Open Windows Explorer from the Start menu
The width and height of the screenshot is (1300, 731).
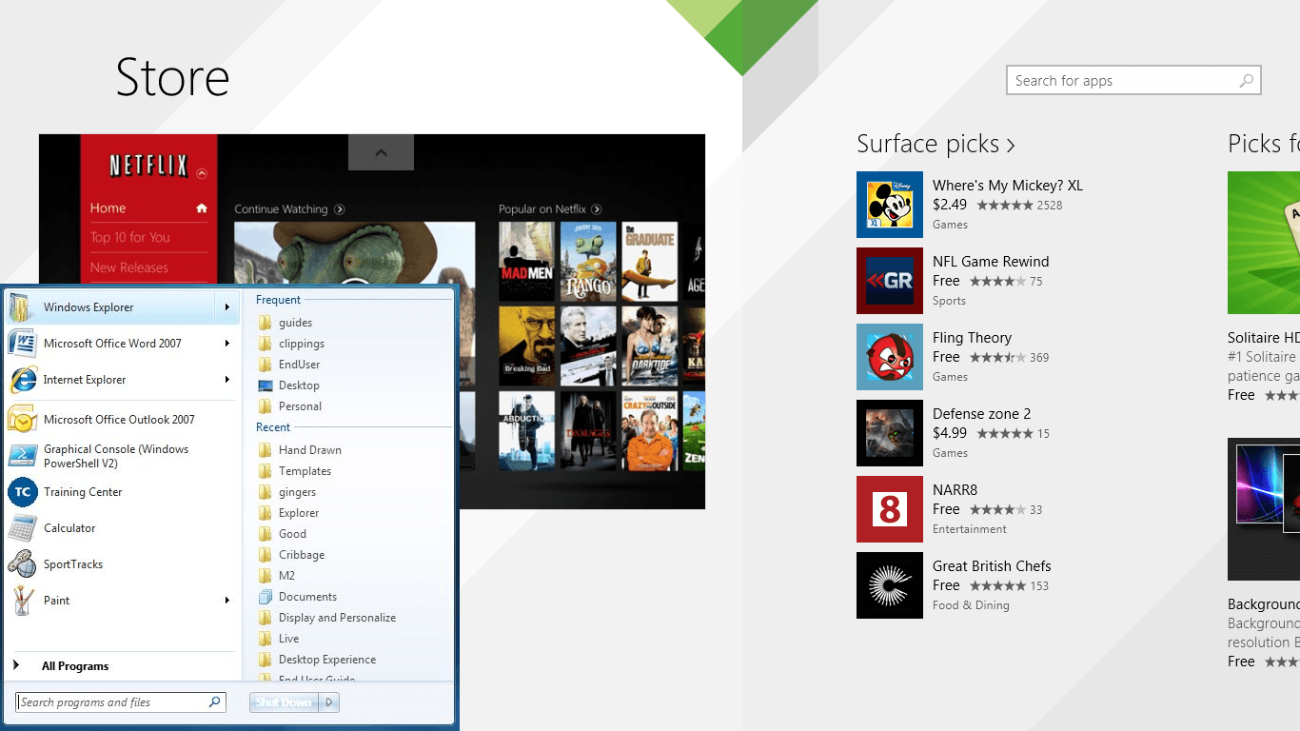122,307
